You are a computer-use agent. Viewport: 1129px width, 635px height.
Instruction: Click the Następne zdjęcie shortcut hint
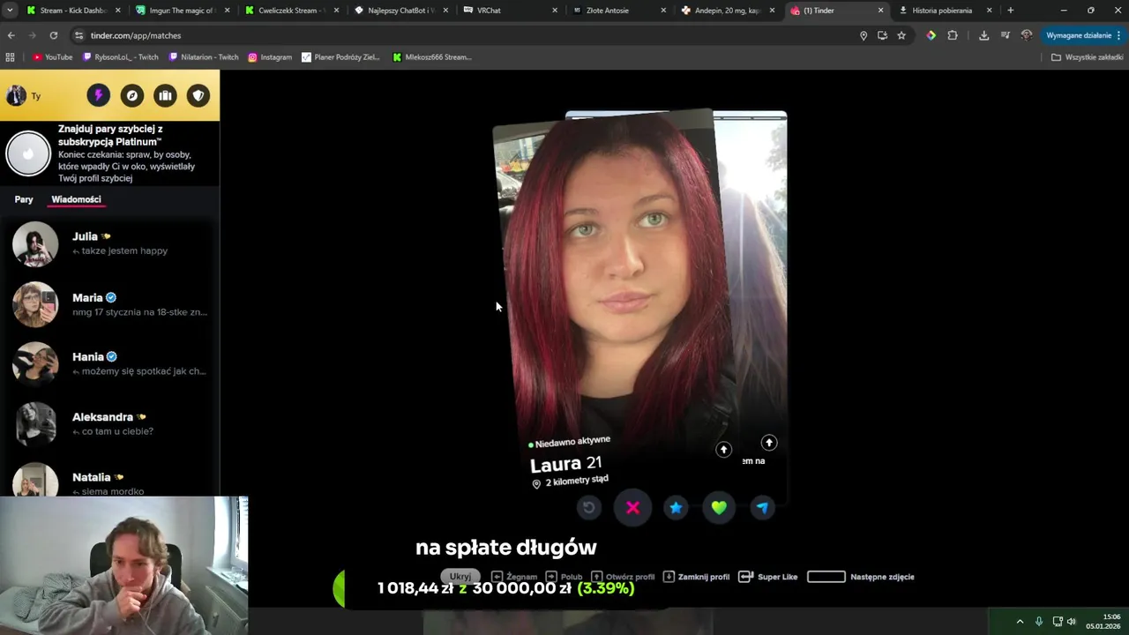861,577
